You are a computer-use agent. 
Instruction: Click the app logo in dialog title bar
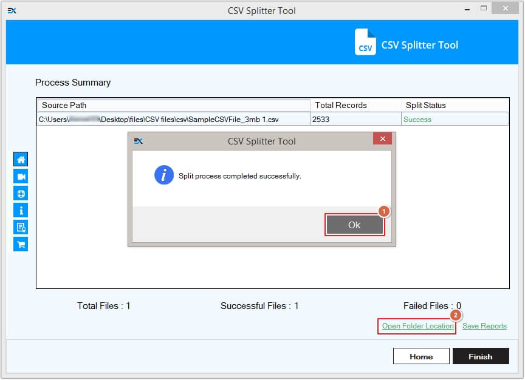tap(138, 141)
